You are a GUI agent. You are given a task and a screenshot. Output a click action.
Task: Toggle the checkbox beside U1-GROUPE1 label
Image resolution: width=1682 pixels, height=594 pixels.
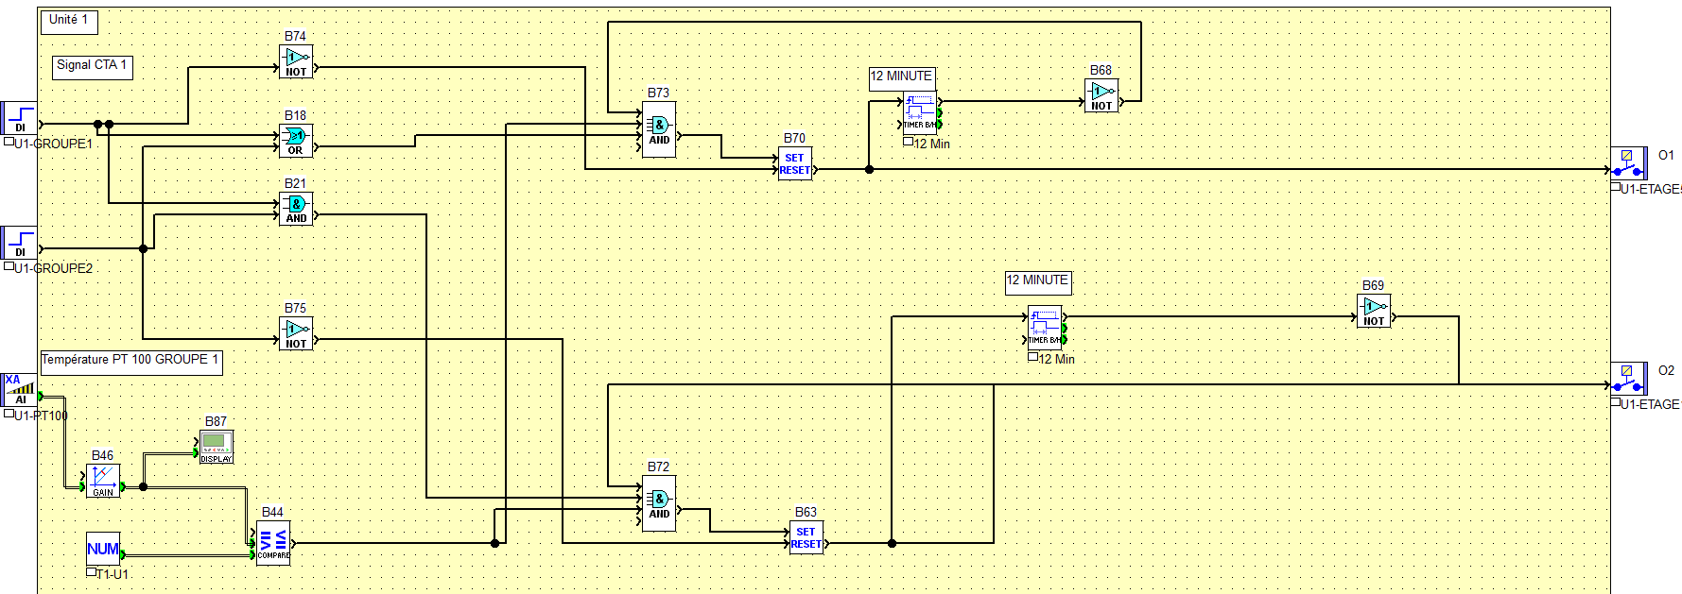[x=9, y=143]
